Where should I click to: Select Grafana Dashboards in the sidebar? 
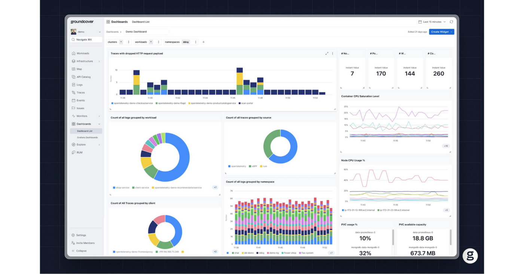[x=87, y=138]
